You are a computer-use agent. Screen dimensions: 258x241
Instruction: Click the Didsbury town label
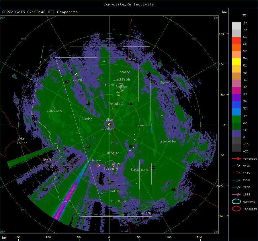coord(108,128)
